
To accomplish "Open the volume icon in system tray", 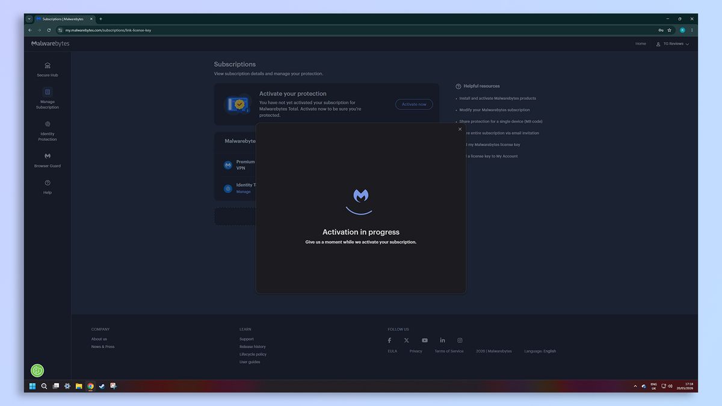I will 670,386.
